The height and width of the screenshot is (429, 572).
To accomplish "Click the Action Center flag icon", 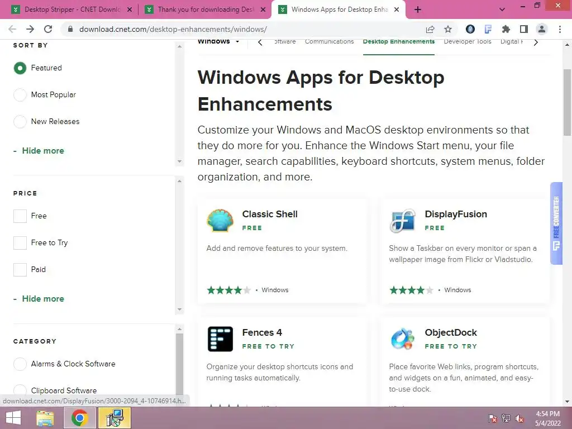I will click(492, 418).
